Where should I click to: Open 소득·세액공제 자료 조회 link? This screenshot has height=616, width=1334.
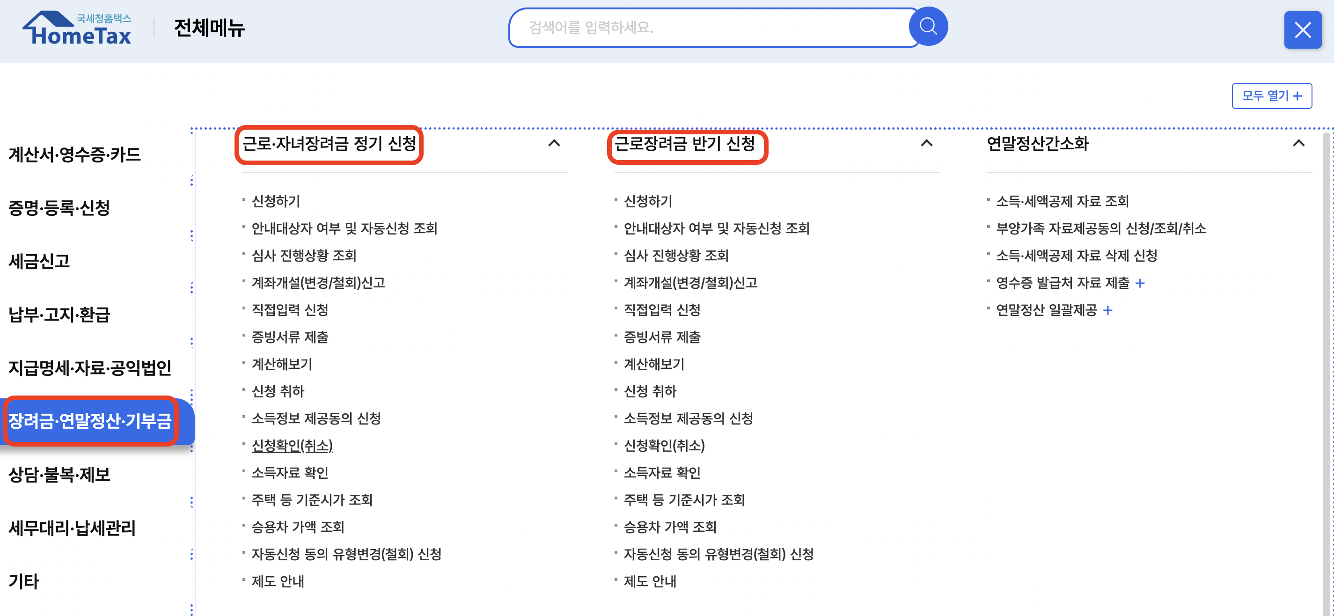(x=1062, y=201)
